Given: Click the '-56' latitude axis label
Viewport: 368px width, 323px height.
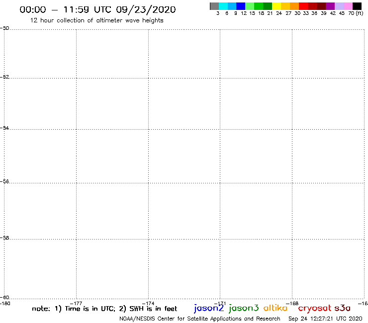Looking at the screenshot, I should pyautogui.click(x=4, y=181).
